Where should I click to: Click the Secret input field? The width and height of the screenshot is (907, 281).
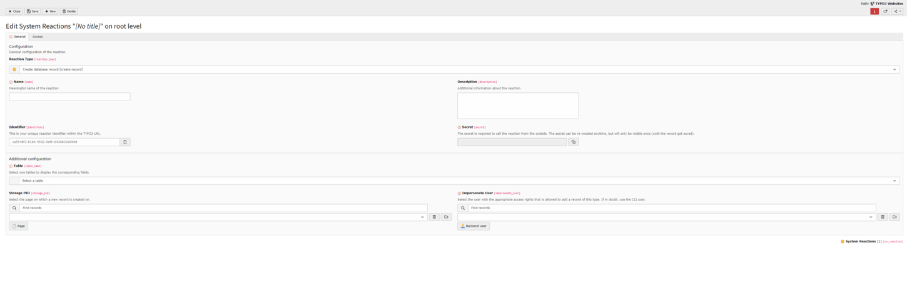tap(512, 142)
